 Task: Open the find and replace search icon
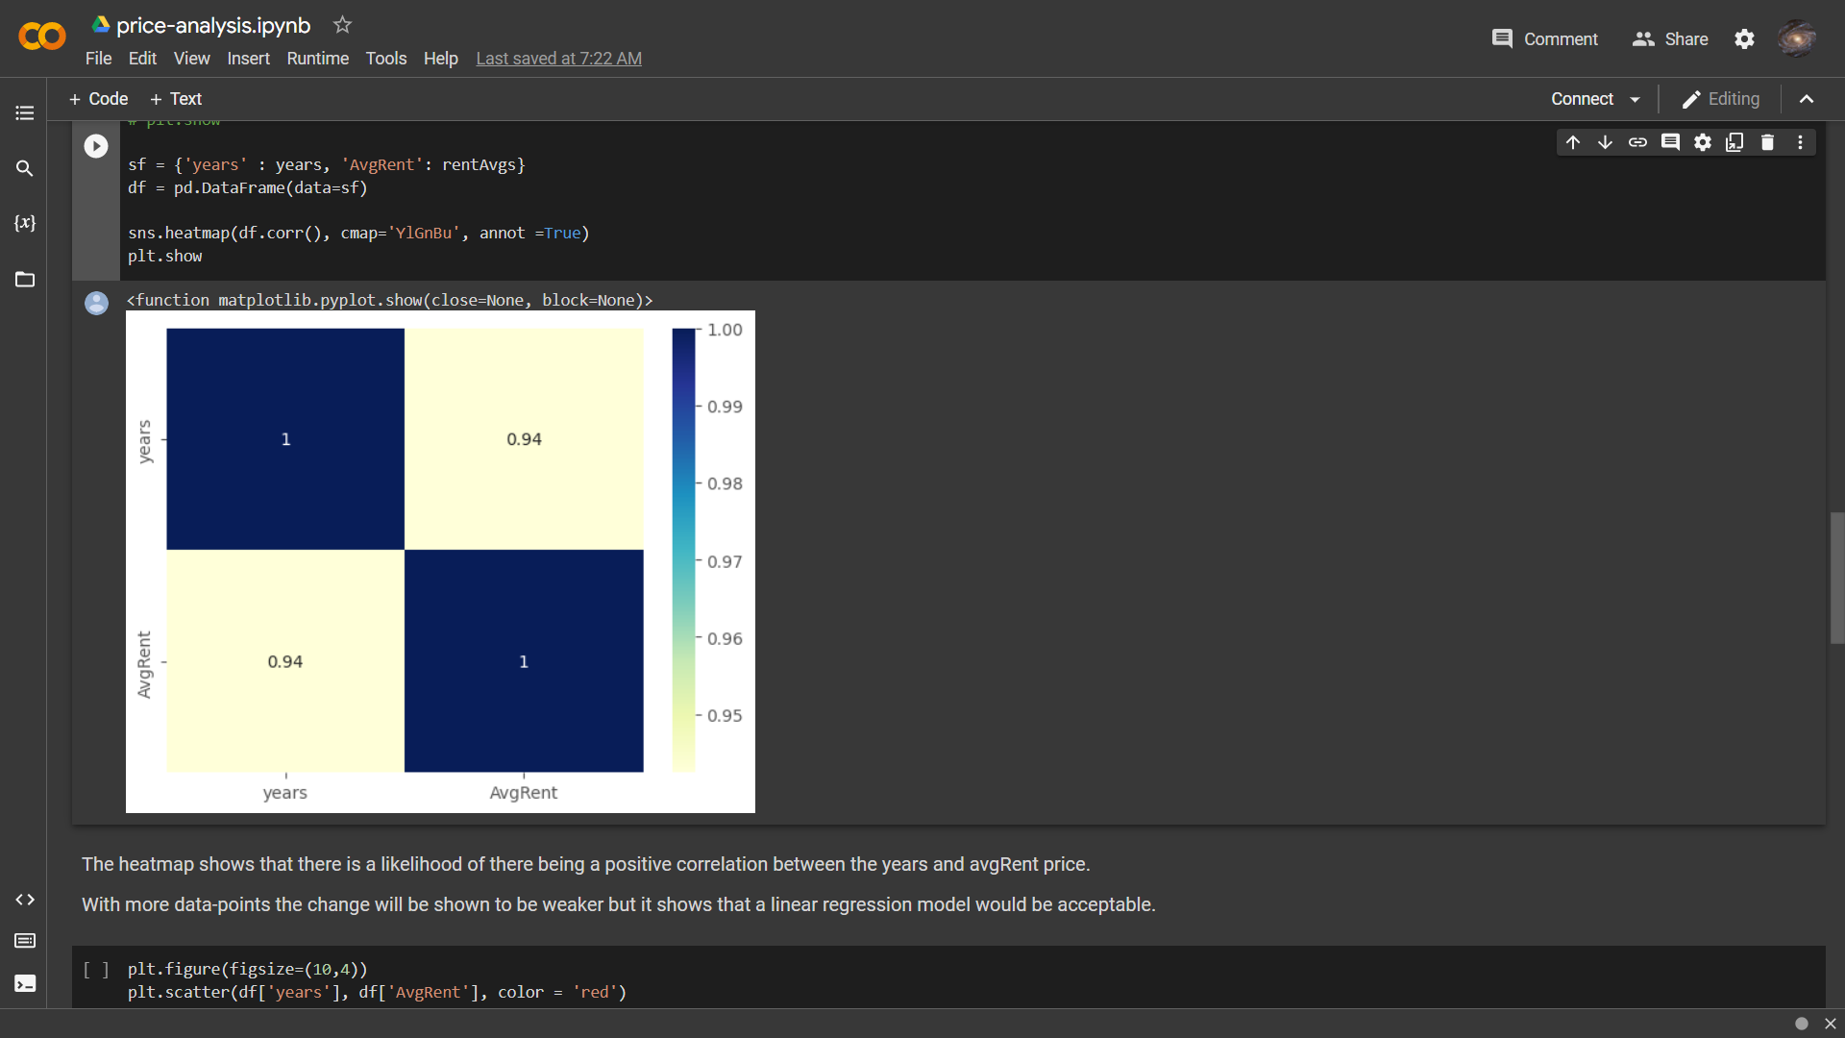pos(25,168)
